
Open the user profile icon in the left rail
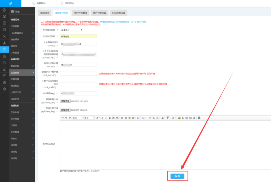tap(4, 36)
